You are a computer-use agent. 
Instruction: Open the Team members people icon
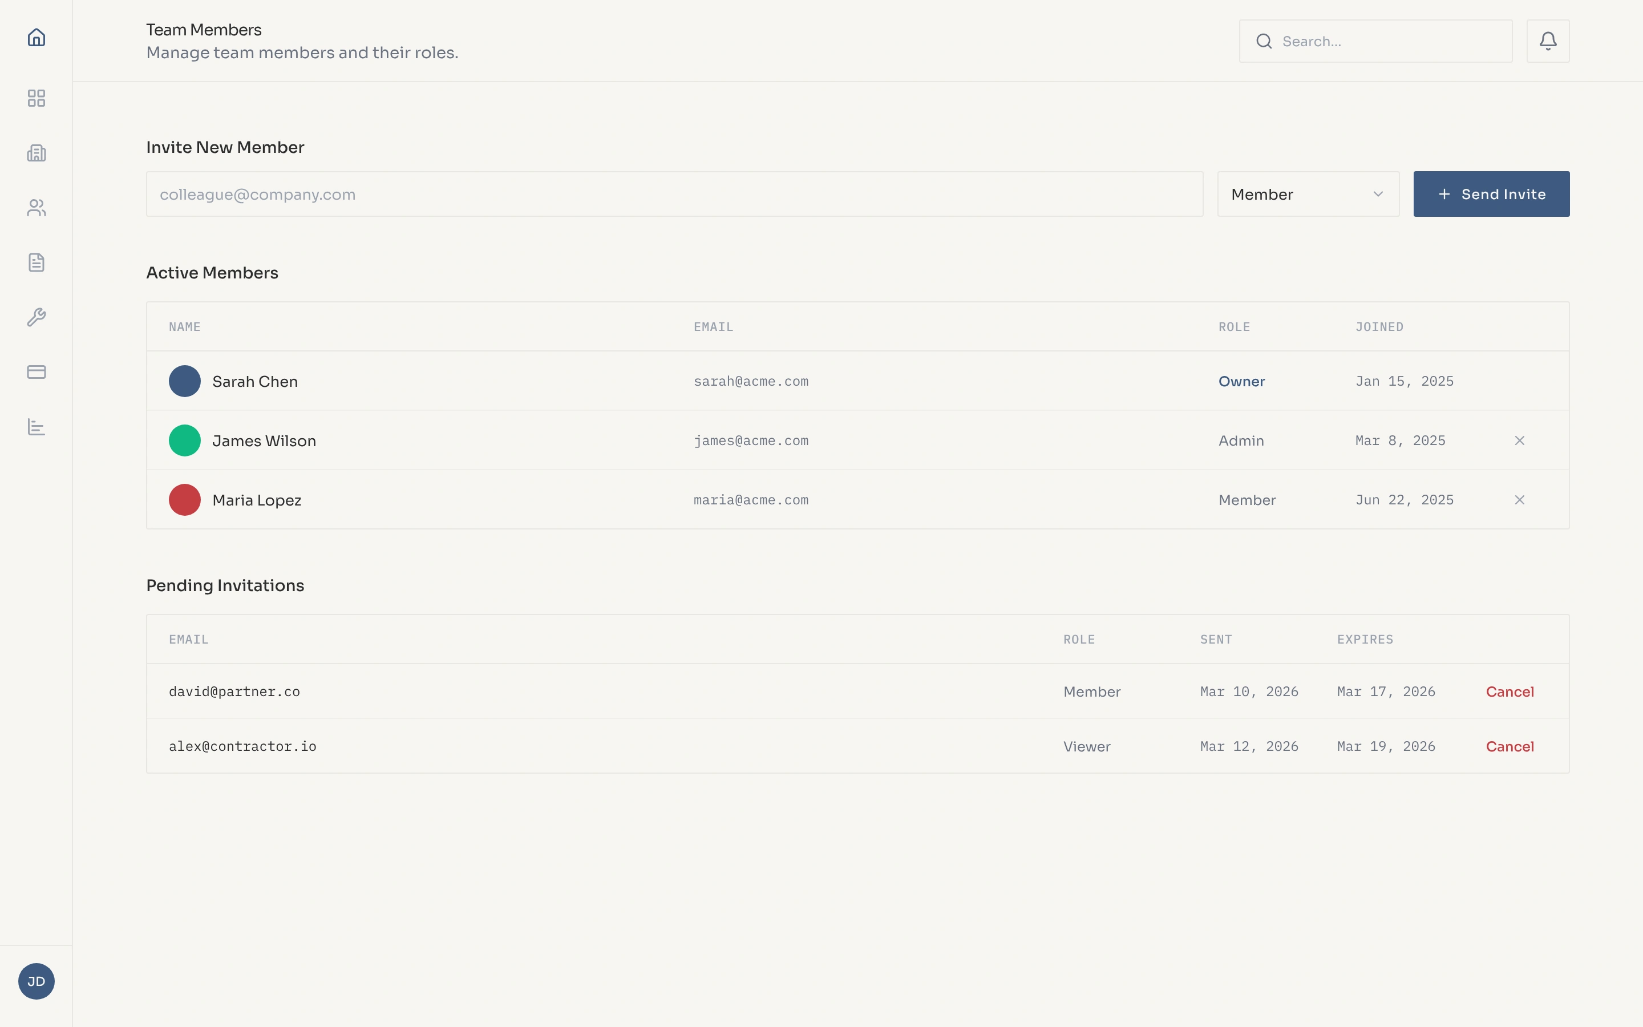(36, 208)
